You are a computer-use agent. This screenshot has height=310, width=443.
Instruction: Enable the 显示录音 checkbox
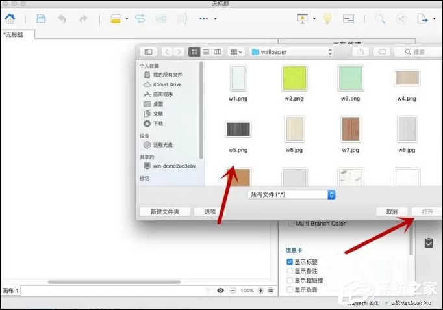click(x=290, y=290)
